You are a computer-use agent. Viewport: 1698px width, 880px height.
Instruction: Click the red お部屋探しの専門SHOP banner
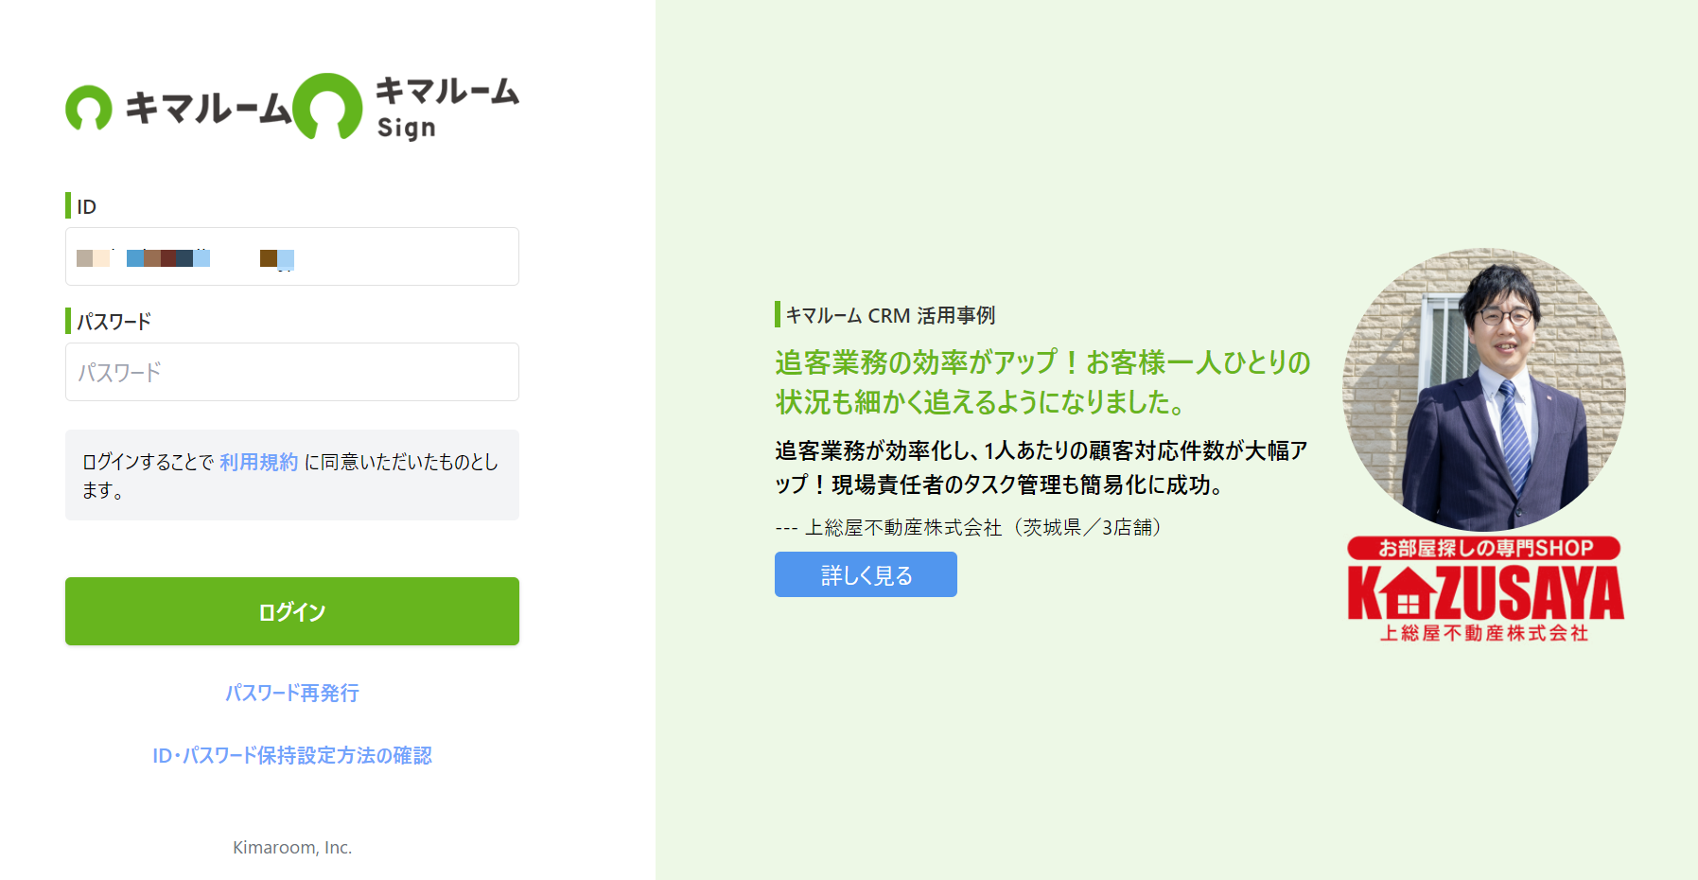click(x=1484, y=548)
